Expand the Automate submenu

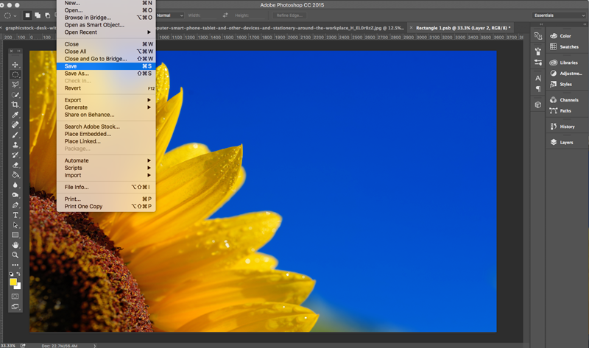pyautogui.click(x=106, y=160)
